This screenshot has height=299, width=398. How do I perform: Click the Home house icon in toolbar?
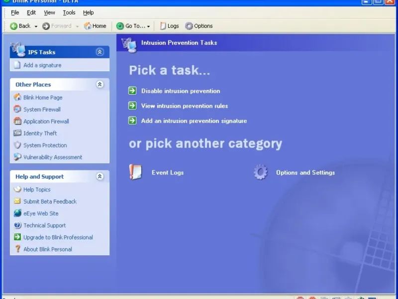[x=88, y=26]
